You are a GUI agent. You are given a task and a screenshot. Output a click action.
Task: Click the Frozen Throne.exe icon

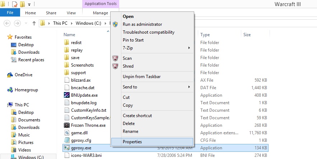click(67, 125)
